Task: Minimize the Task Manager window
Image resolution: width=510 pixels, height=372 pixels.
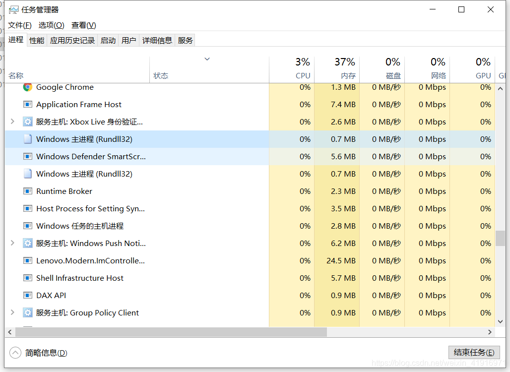Action: click(x=432, y=9)
